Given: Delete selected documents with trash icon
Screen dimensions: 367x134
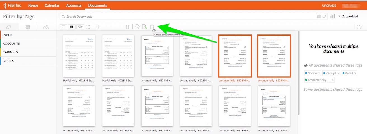Looking at the screenshot, I should 152,27.
